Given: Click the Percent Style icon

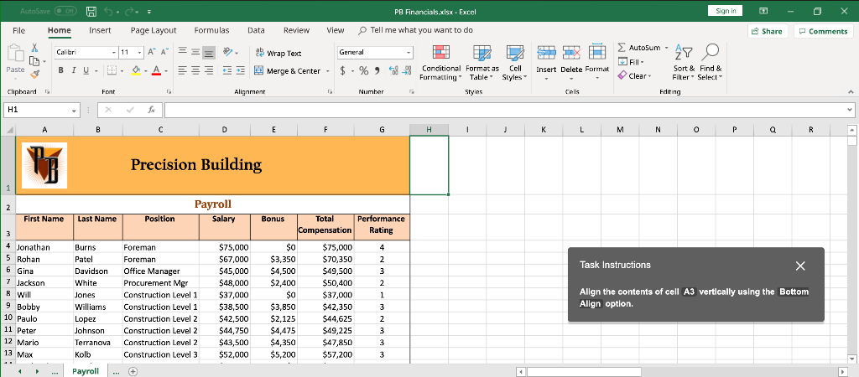Looking at the screenshot, I should [366, 71].
